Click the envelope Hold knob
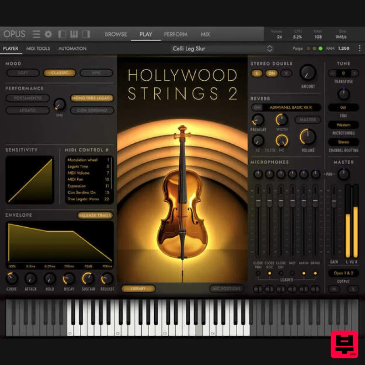This screenshot has height=365, width=365. (x=50, y=278)
